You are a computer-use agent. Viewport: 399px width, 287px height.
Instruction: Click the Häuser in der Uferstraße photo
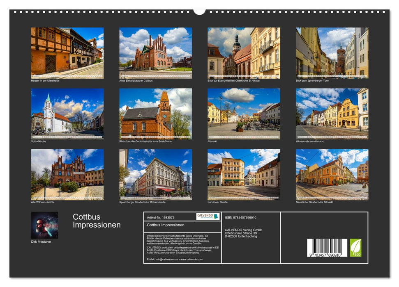(x=65, y=51)
